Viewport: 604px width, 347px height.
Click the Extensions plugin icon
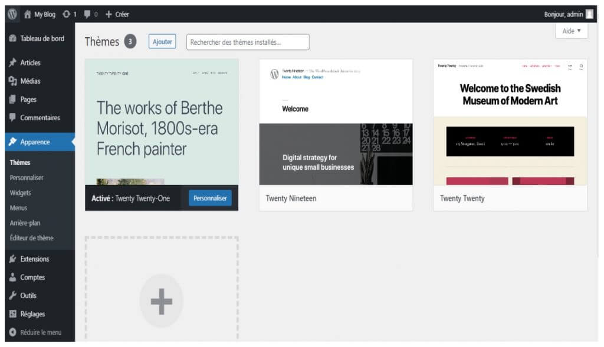(x=13, y=259)
